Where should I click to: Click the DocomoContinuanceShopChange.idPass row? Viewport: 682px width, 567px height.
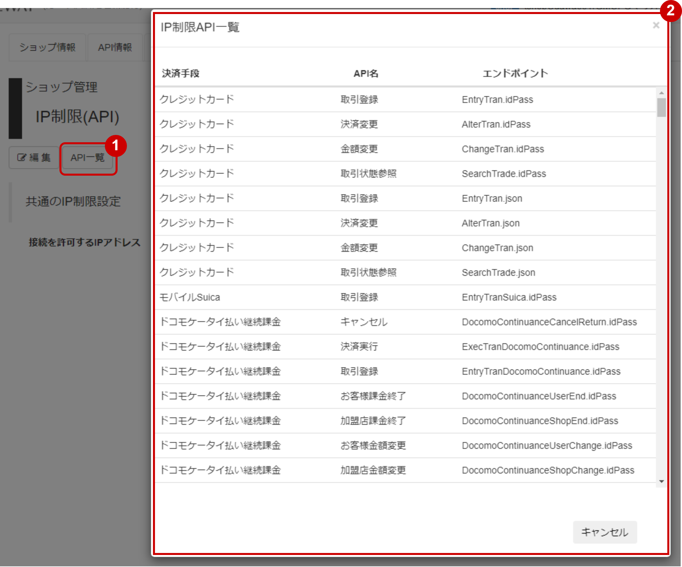pos(547,470)
